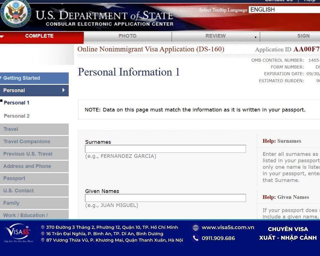Navigate to Address and Phone section
The width and height of the screenshot is (320, 256).
tap(27, 166)
